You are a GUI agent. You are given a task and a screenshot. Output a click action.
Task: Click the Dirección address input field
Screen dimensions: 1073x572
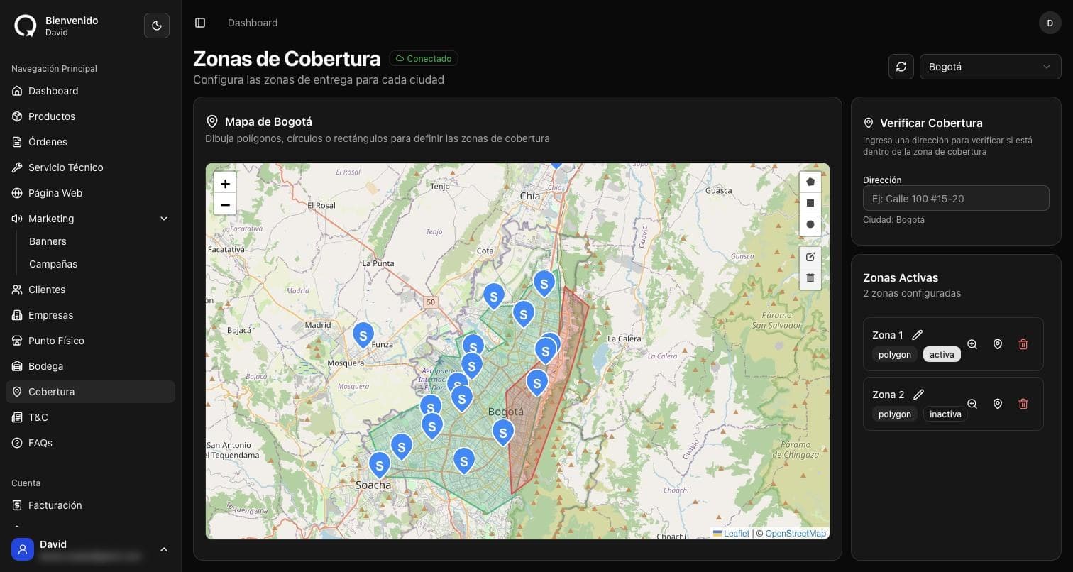pos(956,198)
